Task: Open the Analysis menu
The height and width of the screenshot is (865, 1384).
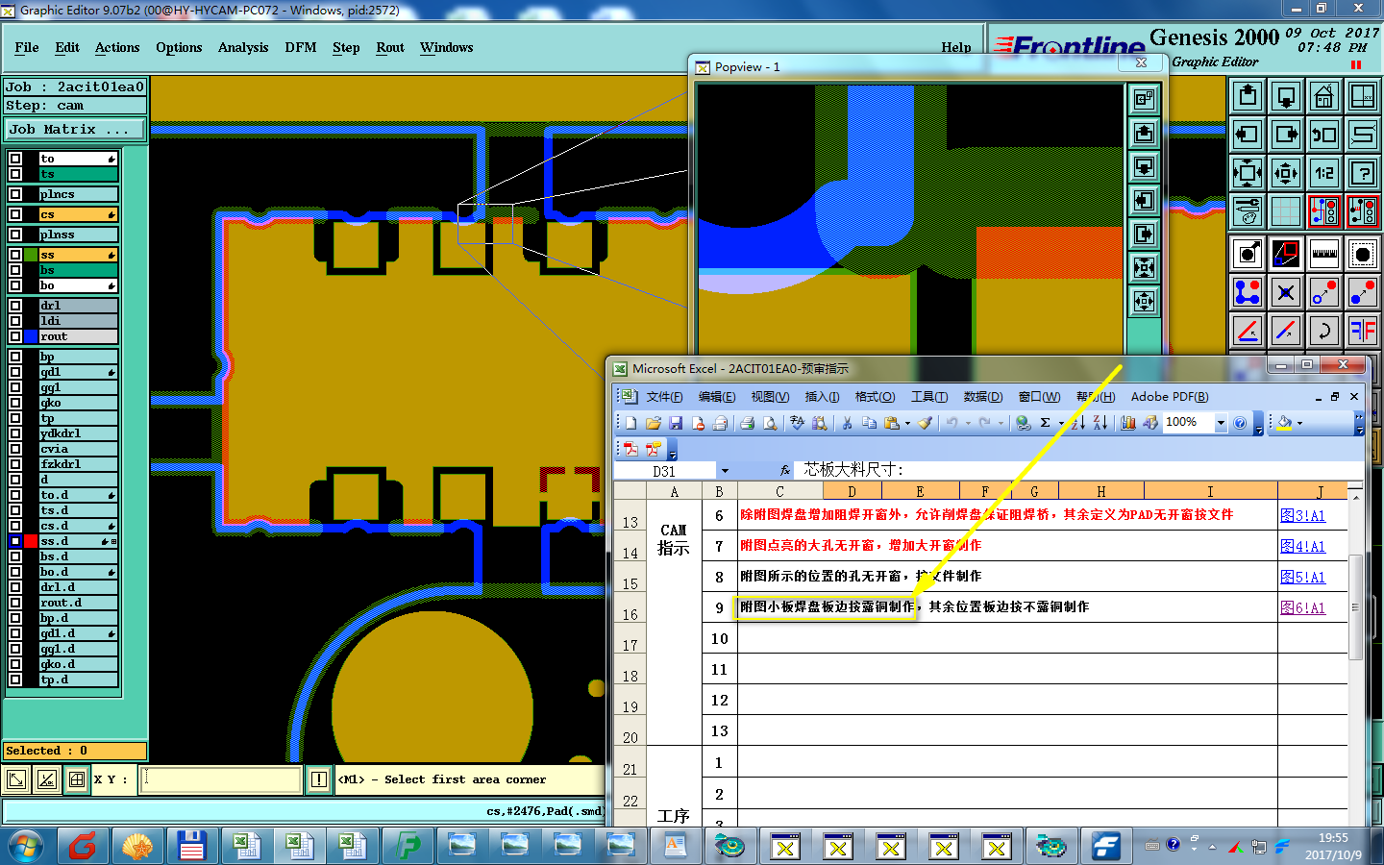Action: [x=243, y=47]
